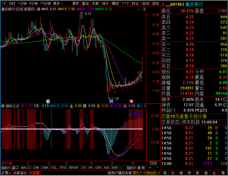The width and height of the screenshot is (228, 176).
Task: Open the 图文F10 link
Action: [139, 173]
